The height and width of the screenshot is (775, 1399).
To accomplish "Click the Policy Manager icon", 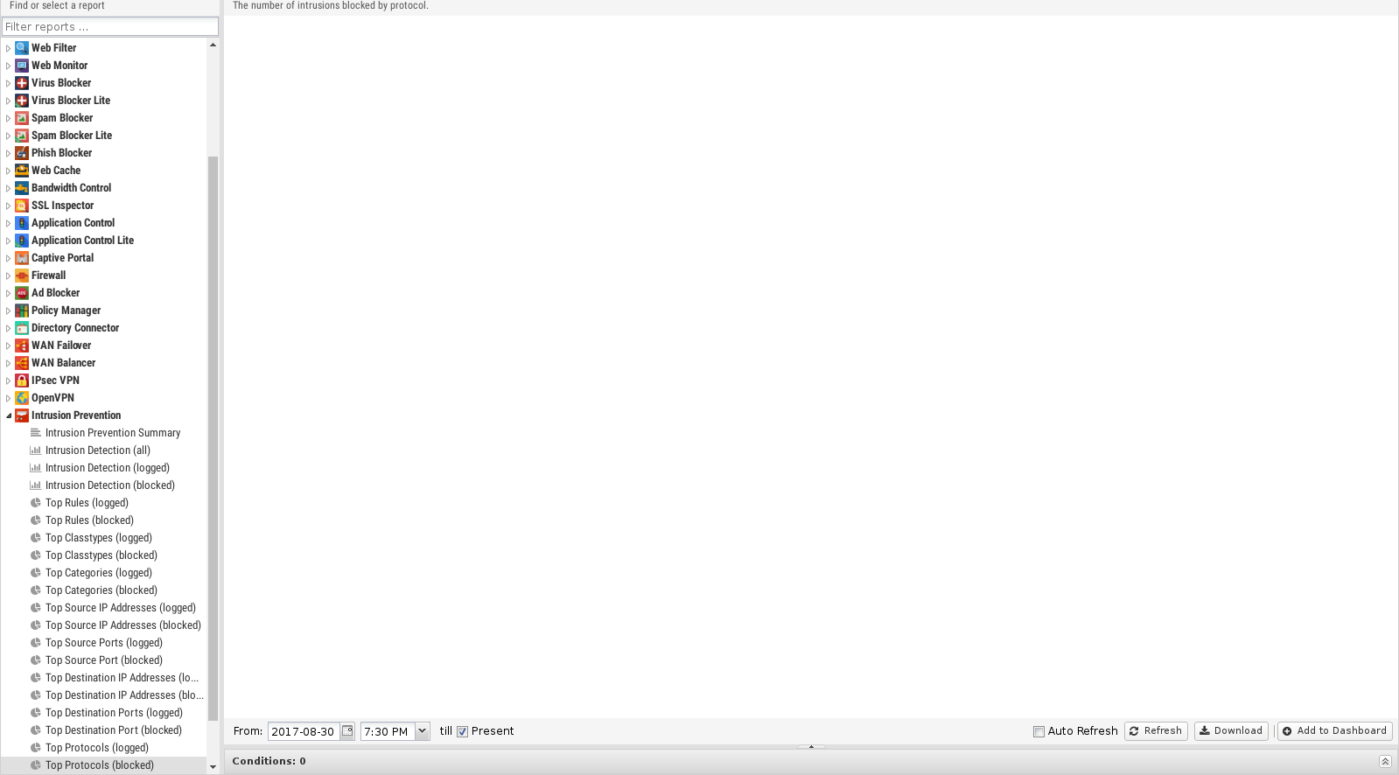I will [22, 311].
